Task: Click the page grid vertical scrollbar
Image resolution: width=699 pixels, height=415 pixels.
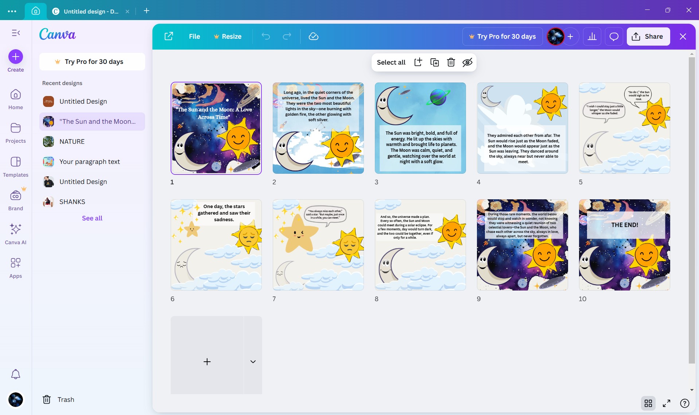Action: (x=692, y=210)
